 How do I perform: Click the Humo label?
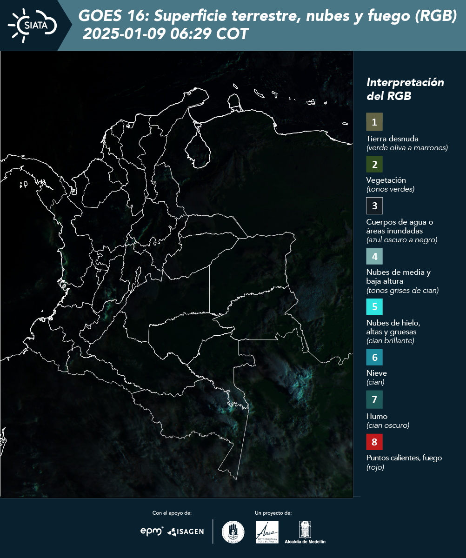coord(377,416)
